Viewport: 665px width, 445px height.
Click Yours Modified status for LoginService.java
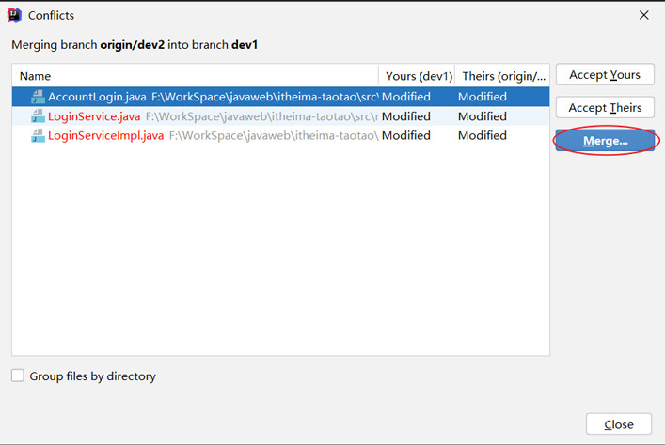click(x=406, y=116)
